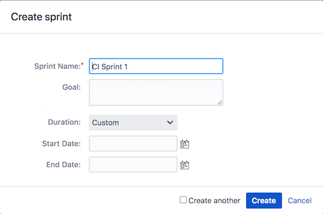This screenshot has height=214, width=323.
Task: Click the End Date label text
Action: [x=63, y=165]
